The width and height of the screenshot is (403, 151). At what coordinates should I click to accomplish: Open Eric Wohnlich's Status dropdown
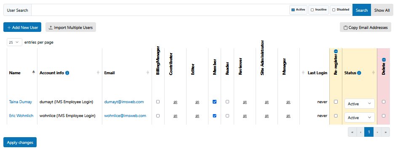point(360,117)
